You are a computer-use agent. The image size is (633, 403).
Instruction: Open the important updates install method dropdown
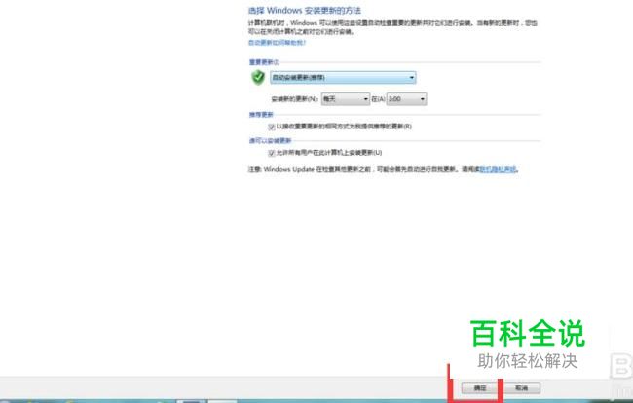point(343,78)
